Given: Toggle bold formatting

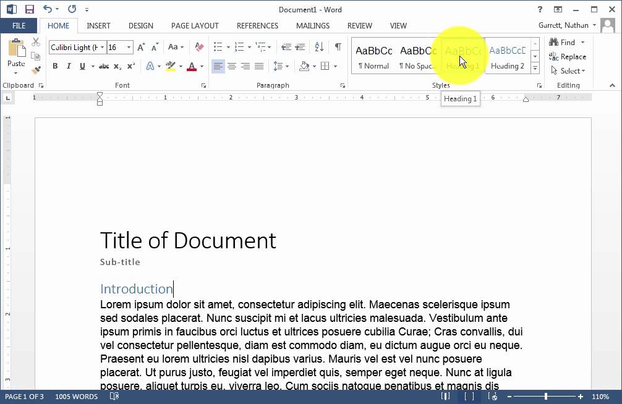Looking at the screenshot, I should tap(55, 66).
